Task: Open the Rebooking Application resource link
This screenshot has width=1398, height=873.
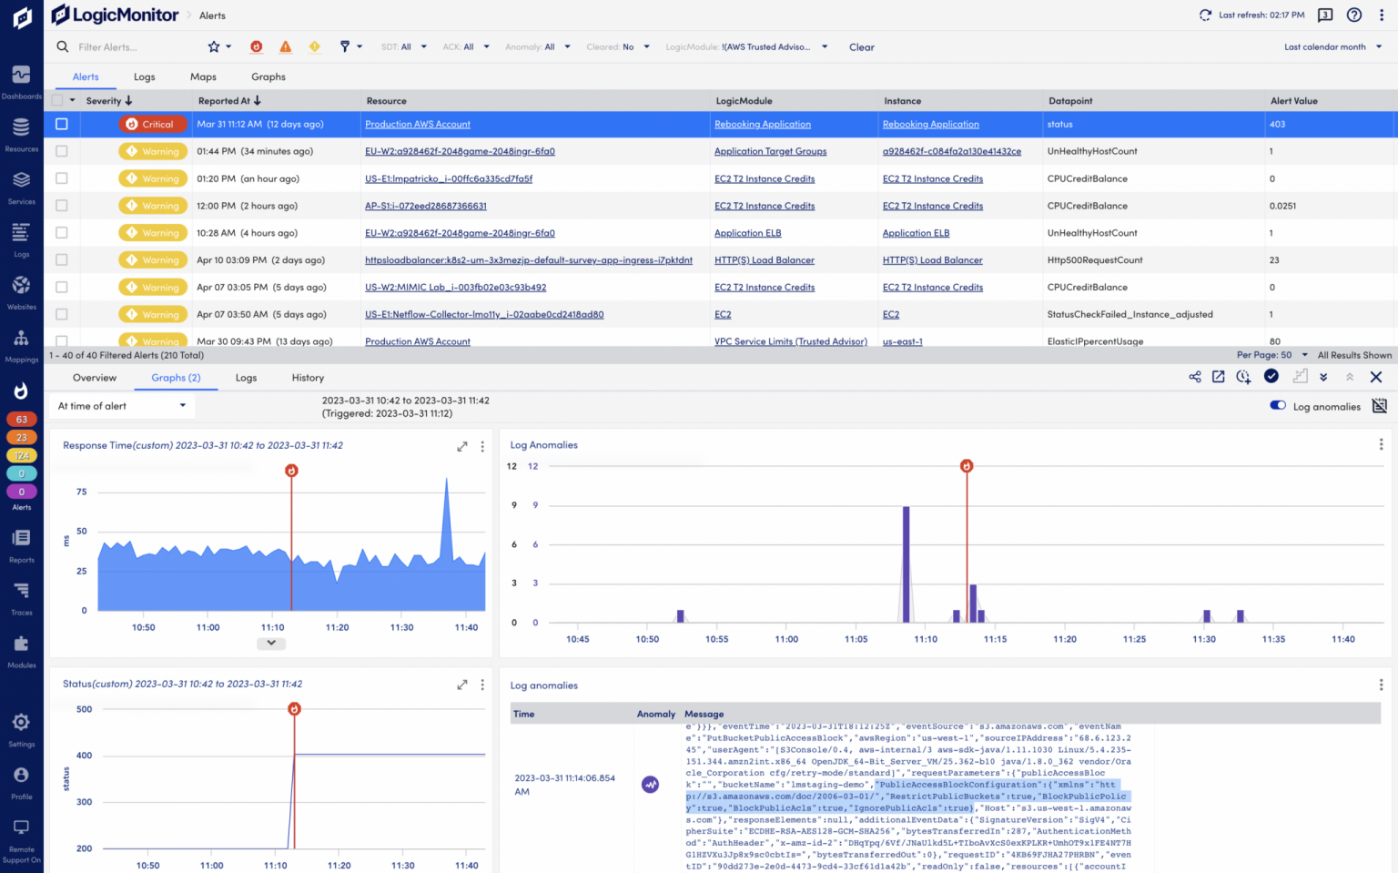Action: (x=763, y=124)
